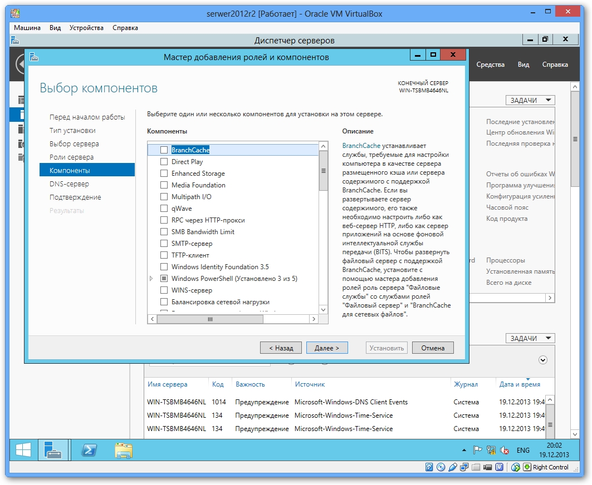592x485 pixels.
Task: Open the Action Center flag in tray
Action: [478, 450]
